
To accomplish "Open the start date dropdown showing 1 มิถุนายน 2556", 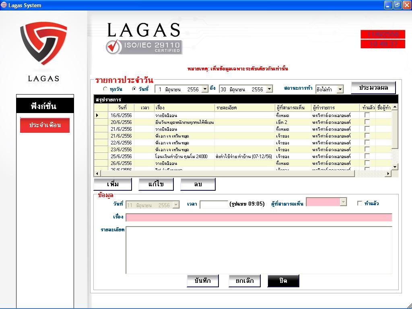I will pyautogui.click(x=204, y=89).
